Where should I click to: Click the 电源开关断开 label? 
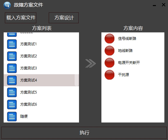tap(129, 62)
